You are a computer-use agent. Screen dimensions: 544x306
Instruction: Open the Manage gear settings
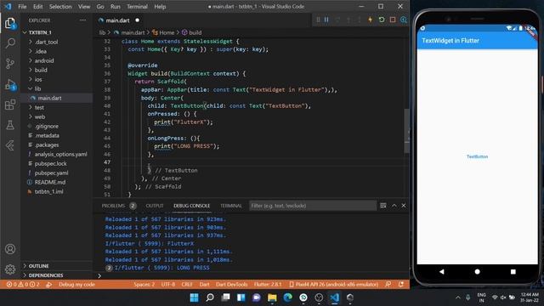click(10, 269)
